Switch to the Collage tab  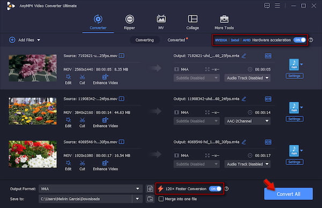(193, 22)
